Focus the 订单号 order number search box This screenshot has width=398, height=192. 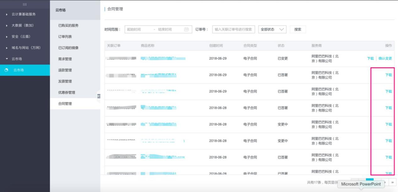[x=234, y=29]
